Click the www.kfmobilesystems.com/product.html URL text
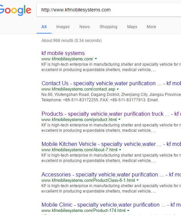181x215 pixels. pyautogui.click(x=79, y=119)
